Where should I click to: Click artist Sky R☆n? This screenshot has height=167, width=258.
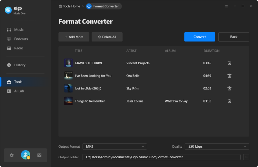tap(133, 89)
